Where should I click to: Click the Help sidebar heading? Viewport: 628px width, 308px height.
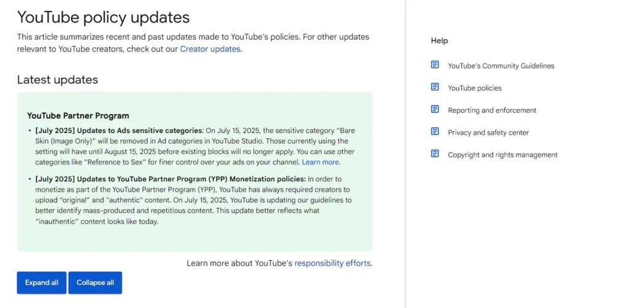pos(439,41)
